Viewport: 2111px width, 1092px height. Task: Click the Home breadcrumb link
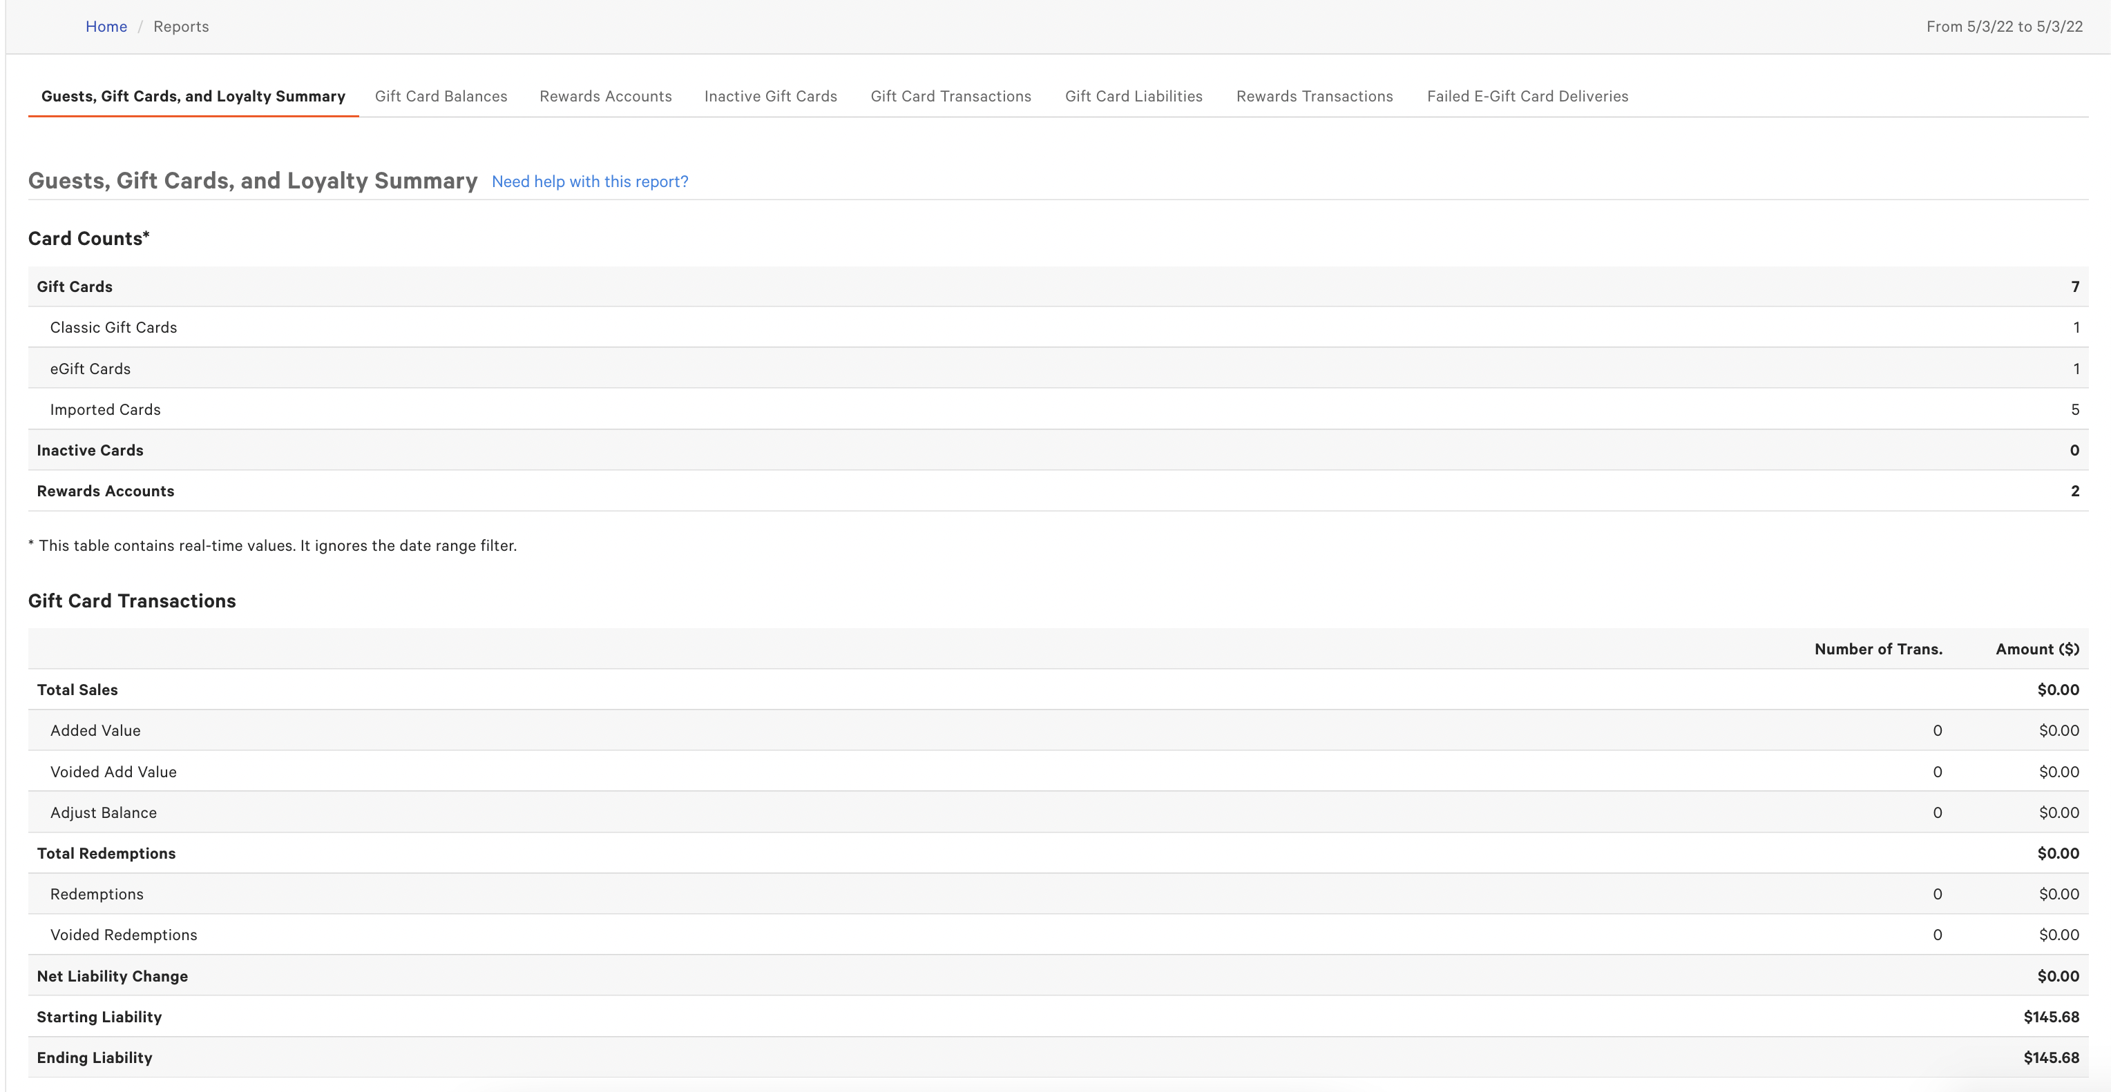click(x=106, y=27)
